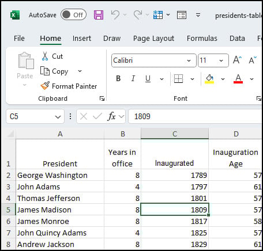Apply the borders icon in Font group
Viewport: 263px width, 251px height.
(x=178, y=79)
